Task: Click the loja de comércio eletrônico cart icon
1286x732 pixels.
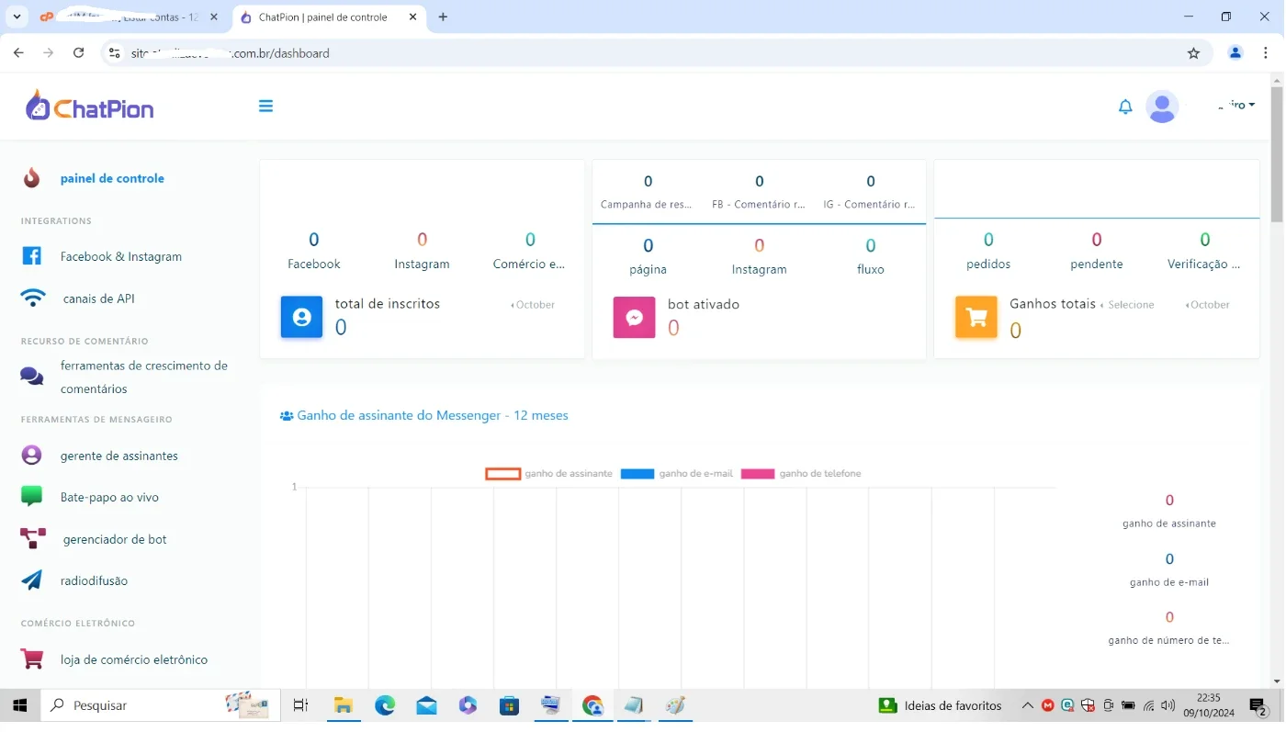Action: tap(32, 659)
